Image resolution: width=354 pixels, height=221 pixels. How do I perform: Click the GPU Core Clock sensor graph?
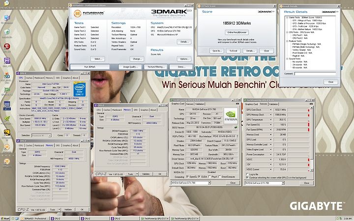tap(298, 110)
